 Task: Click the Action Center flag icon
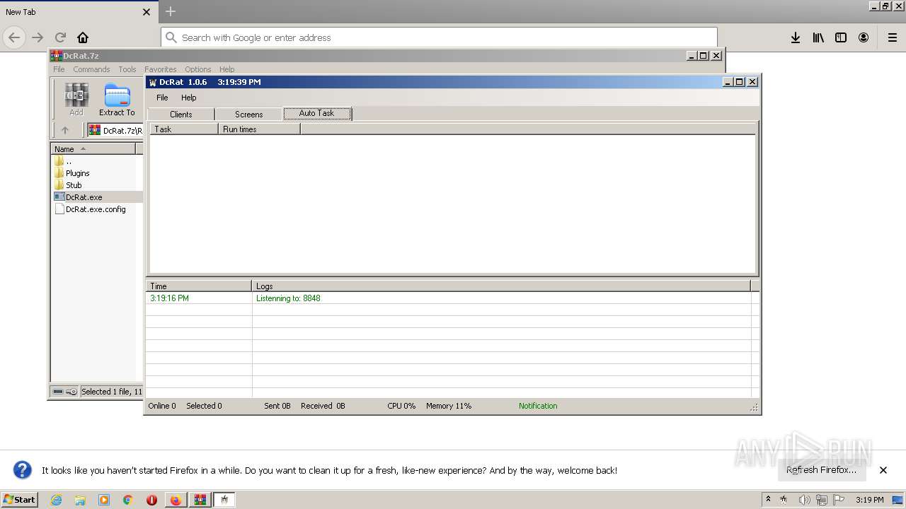pos(839,500)
